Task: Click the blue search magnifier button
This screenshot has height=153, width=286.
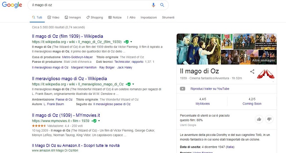Action: click(162, 5)
